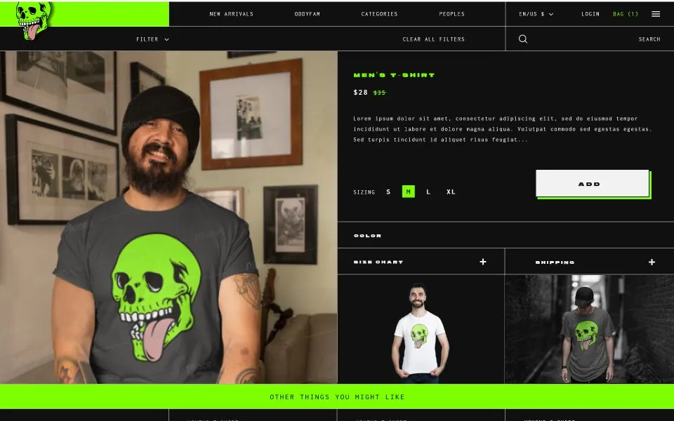Open the FILTER dropdown

[152, 39]
